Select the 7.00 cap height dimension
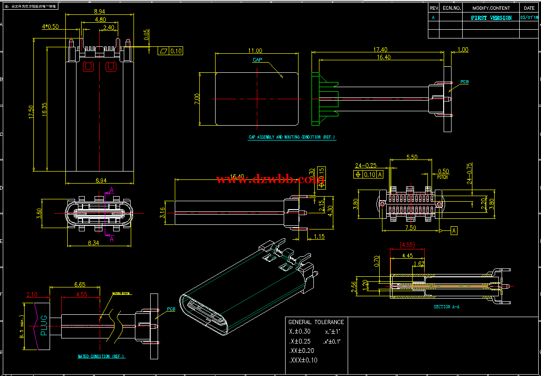 point(197,99)
